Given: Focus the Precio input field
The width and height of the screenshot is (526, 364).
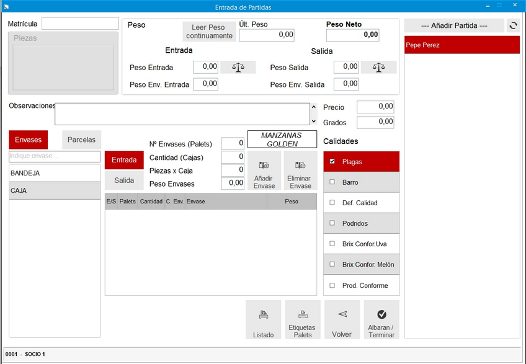Looking at the screenshot, I should (x=375, y=107).
